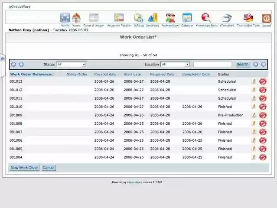Viewport: 277px width, 208px height.
Task: Edit work order 001013
Action: (x=254, y=81)
